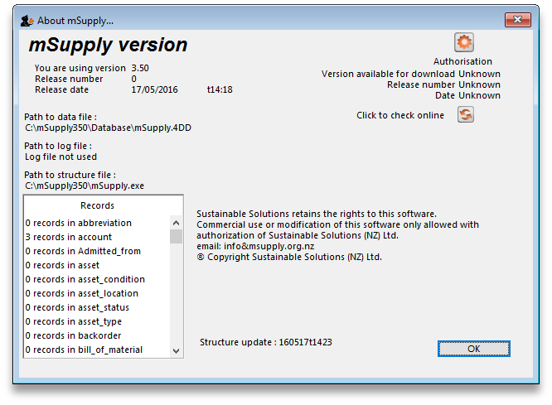Click '0 records in asset_type' entry

(74, 321)
